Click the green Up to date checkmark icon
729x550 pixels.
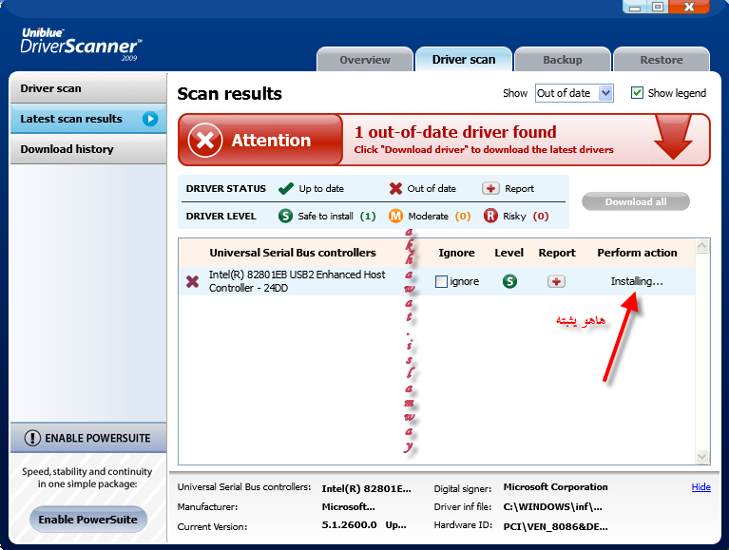pos(285,189)
